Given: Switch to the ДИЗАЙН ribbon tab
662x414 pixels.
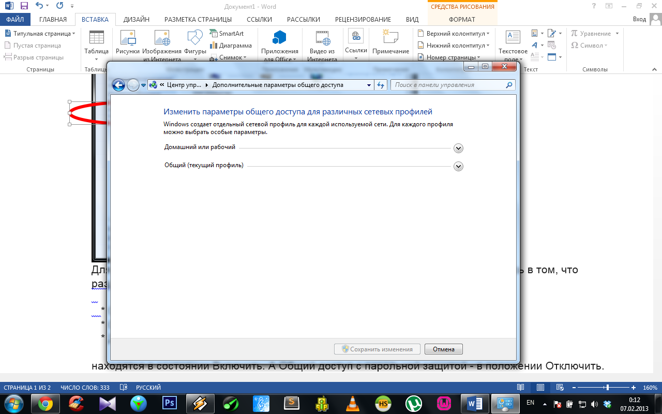Looking at the screenshot, I should point(137,20).
